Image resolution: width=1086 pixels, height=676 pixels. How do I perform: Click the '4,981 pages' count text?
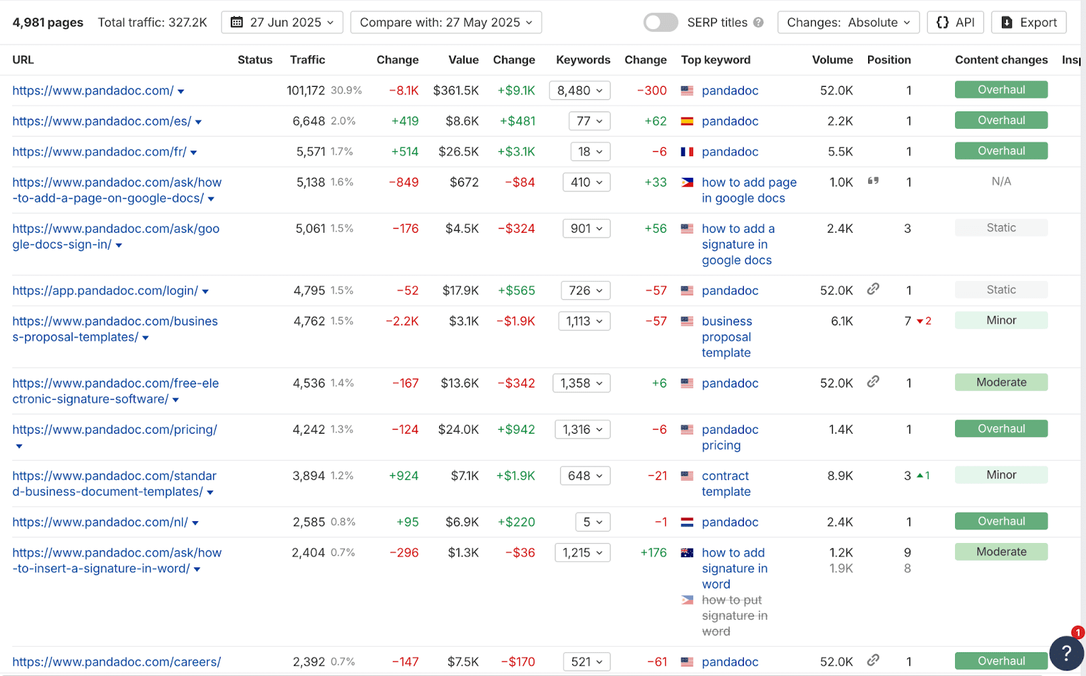pyautogui.click(x=48, y=22)
